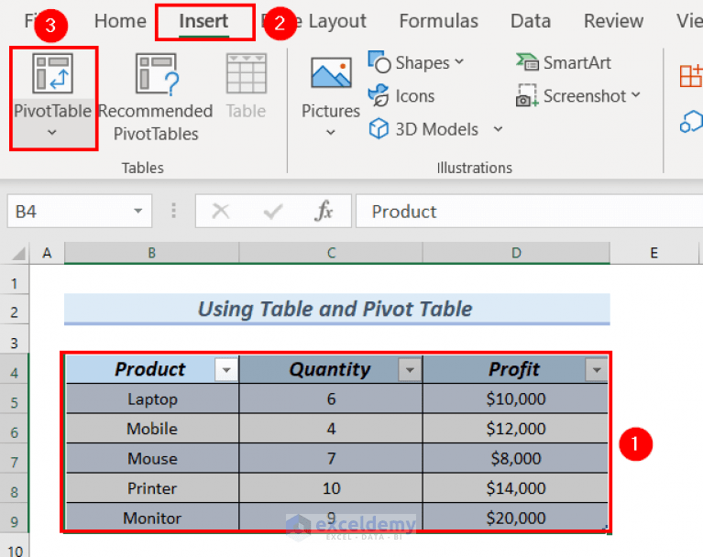This screenshot has height=557, width=703.
Task: Click the Profit header cell
Action: click(514, 369)
